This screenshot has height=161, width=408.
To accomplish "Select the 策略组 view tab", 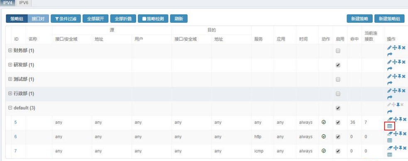I will (x=17, y=19).
